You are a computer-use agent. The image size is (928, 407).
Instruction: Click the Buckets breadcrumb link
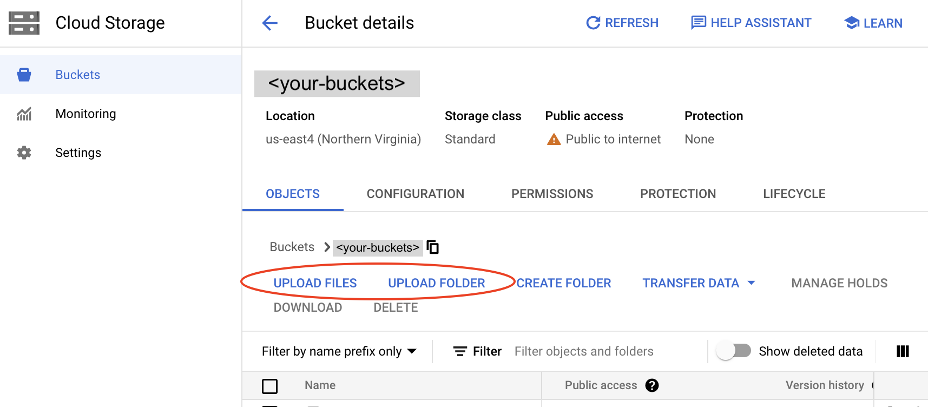tap(292, 247)
